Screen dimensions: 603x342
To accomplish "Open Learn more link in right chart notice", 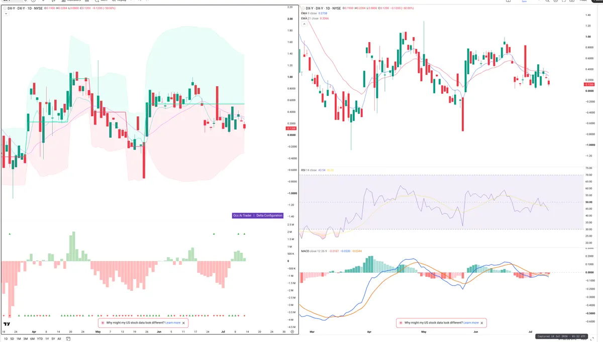I will coord(471,323).
